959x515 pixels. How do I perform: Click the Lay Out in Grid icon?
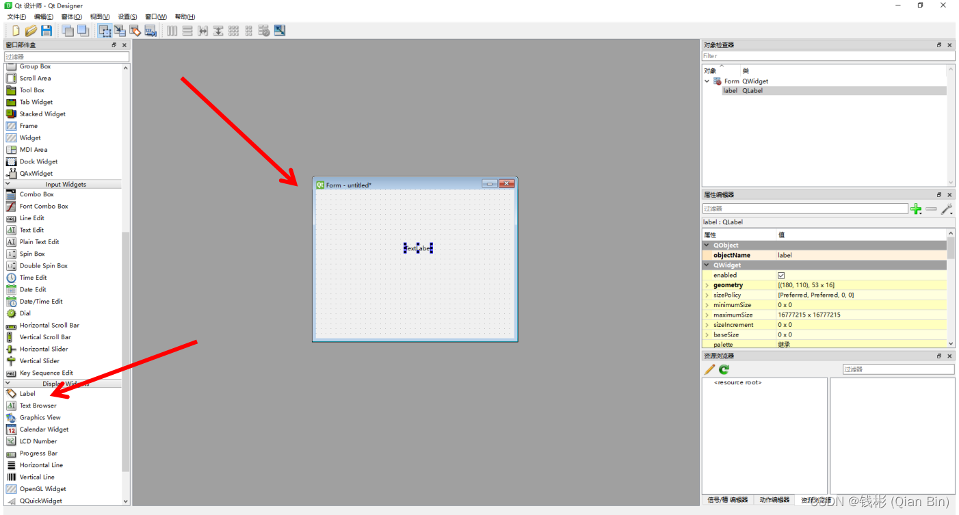click(234, 31)
